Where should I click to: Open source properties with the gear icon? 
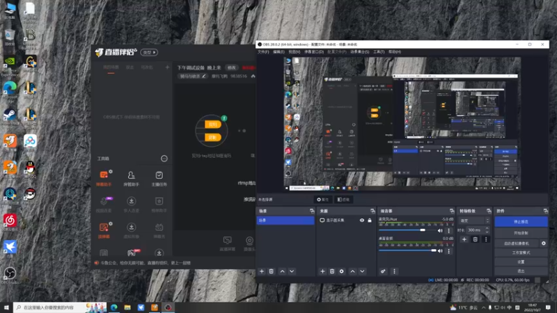point(342,271)
